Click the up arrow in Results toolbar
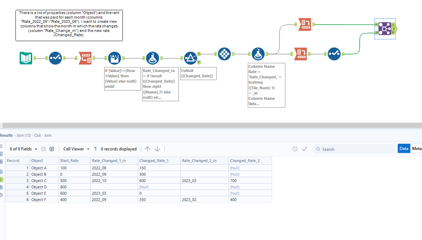Image resolution: width=422 pixels, height=240 pixels. (147, 149)
